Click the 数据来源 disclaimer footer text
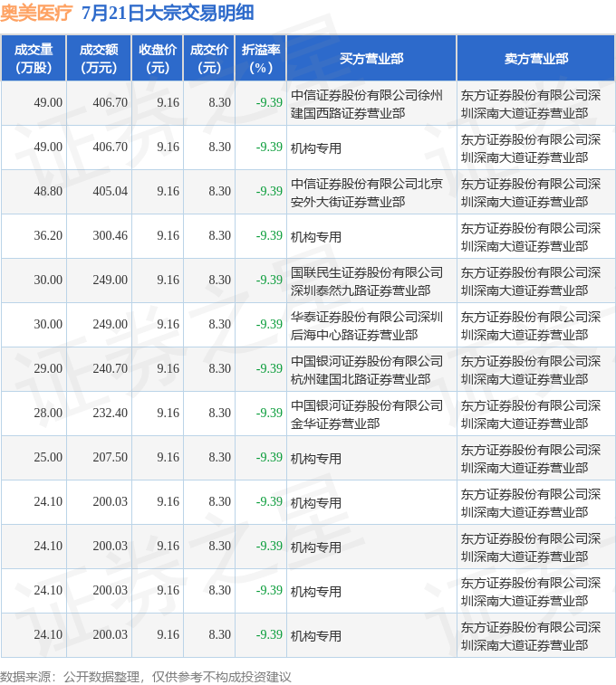616x685 pixels. 146,677
